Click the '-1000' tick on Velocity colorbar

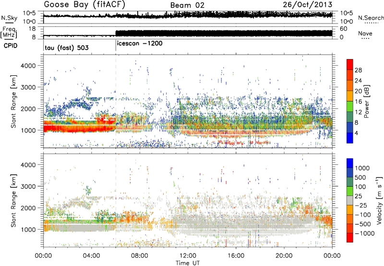click(x=364, y=233)
